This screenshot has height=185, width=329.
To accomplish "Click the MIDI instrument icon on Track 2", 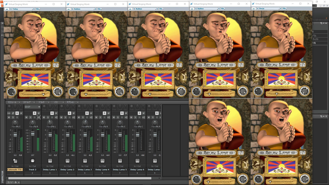I will coord(33,160).
